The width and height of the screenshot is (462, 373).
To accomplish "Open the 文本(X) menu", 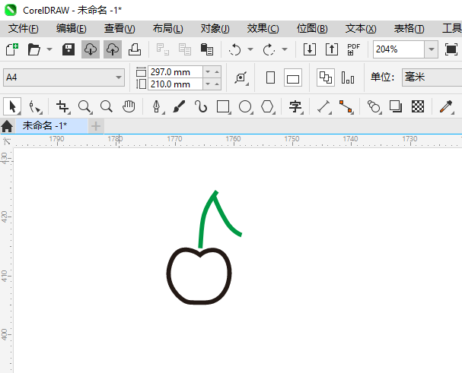I will pos(361,29).
